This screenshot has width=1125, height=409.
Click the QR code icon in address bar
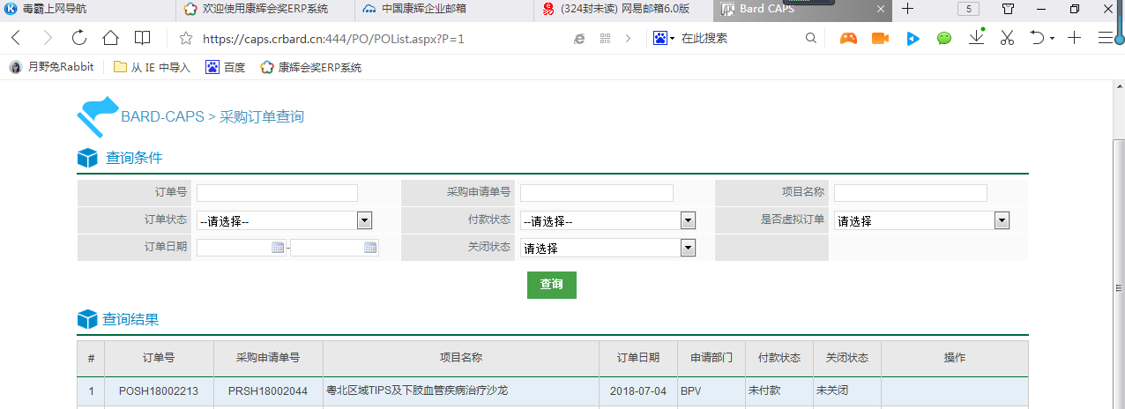coord(605,39)
